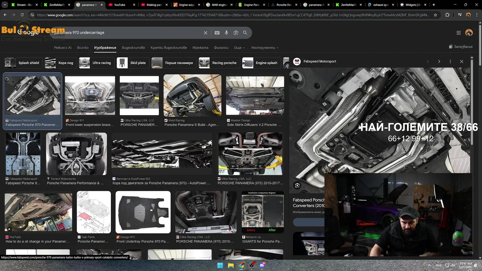
Task: Open the Fabspeed Porsche Converters title link
Action: pyautogui.click(x=308, y=203)
